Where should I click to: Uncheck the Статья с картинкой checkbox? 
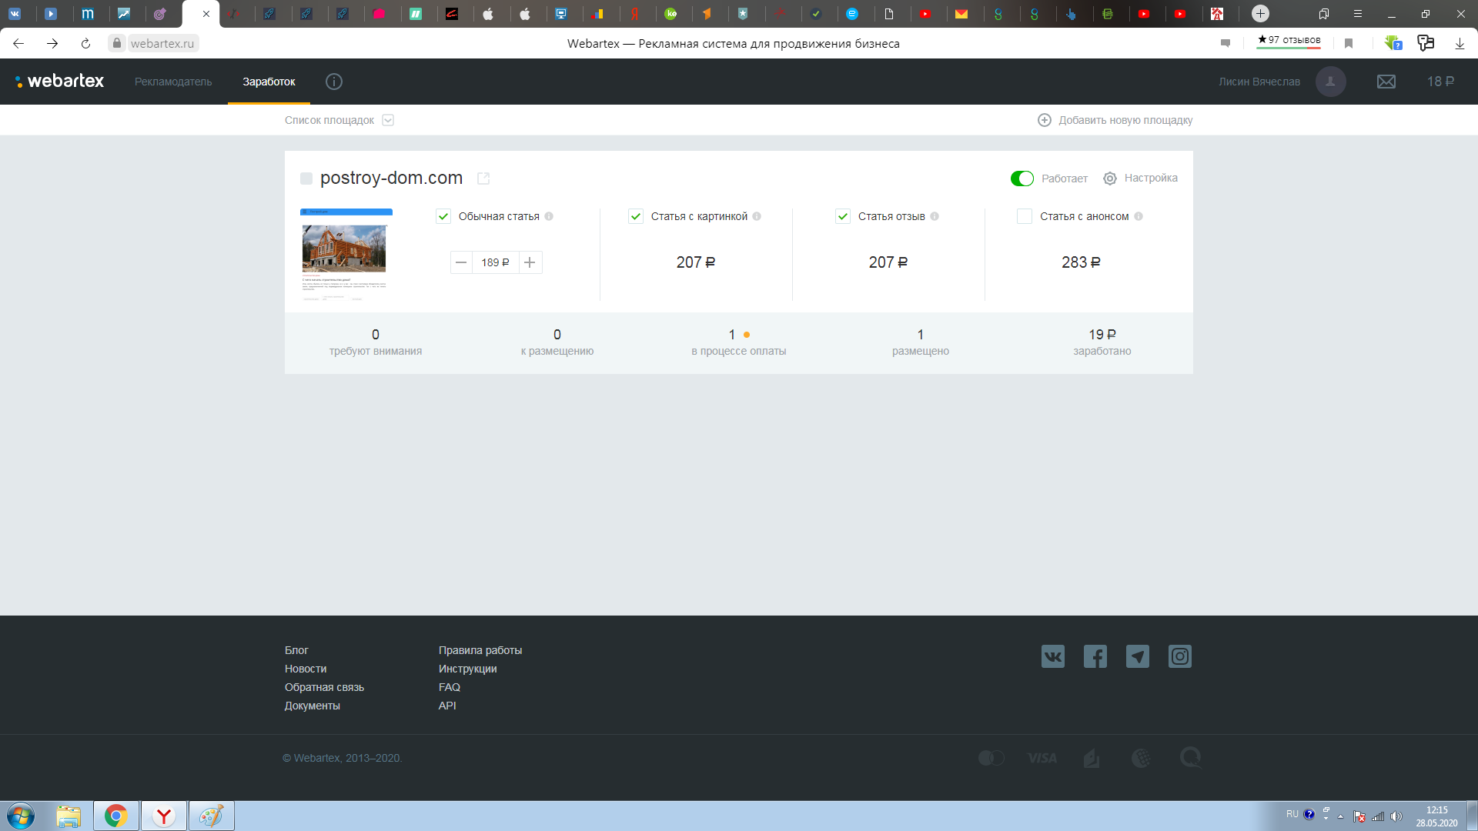(x=636, y=216)
